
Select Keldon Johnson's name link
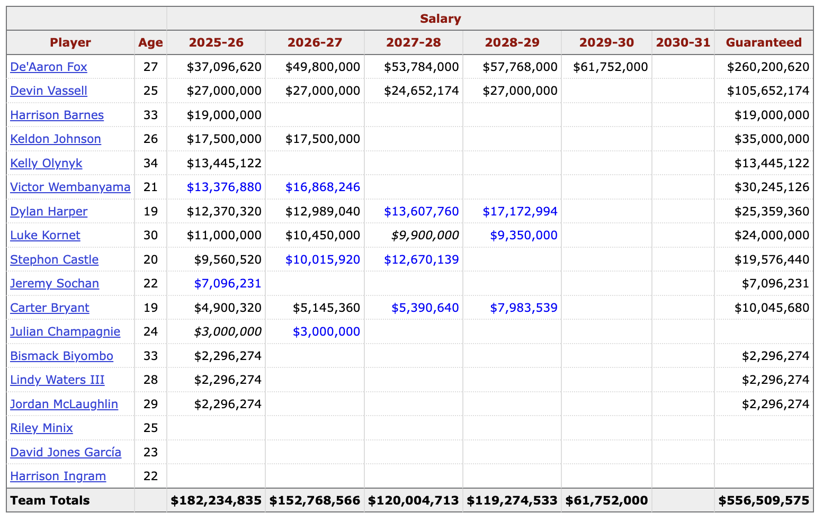click(x=56, y=139)
